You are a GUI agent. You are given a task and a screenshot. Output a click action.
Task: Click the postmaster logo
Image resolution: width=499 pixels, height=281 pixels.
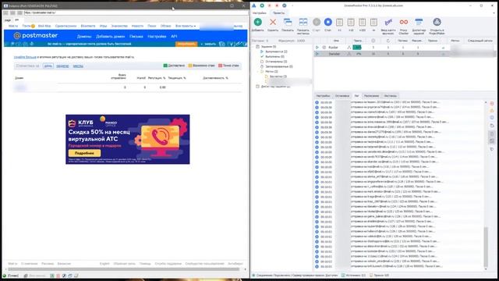click(x=36, y=36)
